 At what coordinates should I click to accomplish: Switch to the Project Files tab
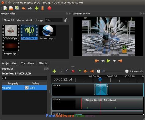[9, 64]
